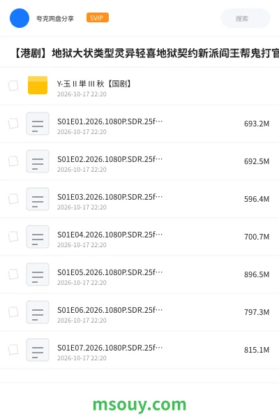Click the file icon for S01E01
This screenshot has height=419, width=279.
pos(38,124)
